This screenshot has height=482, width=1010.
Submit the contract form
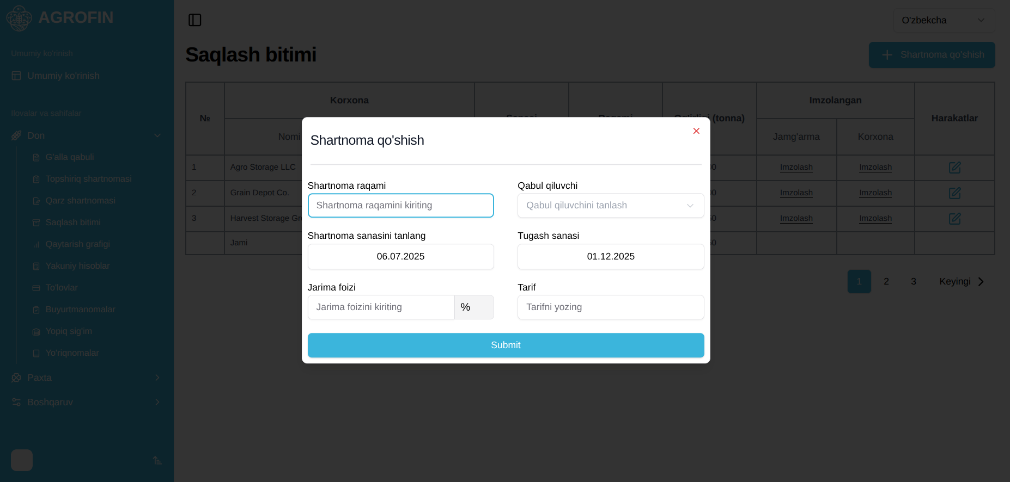point(506,345)
